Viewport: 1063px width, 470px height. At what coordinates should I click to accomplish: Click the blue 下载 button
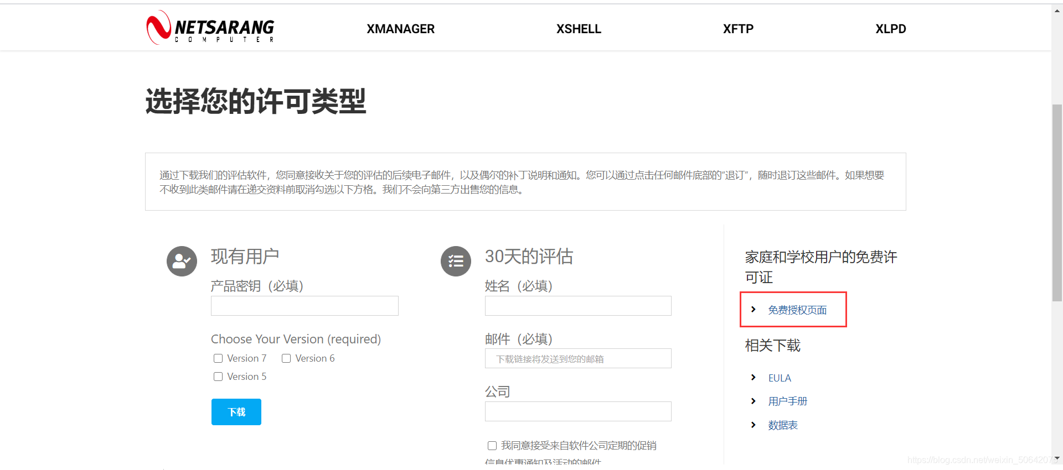pos(236,412)
